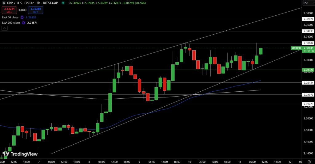Select the green 2.28327 price label
This screenshot has width=315, height=164.
click(x=308, y=70)
